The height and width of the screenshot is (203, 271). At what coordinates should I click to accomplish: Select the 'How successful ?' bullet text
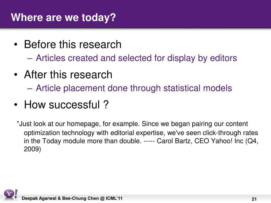click(66, 105)
